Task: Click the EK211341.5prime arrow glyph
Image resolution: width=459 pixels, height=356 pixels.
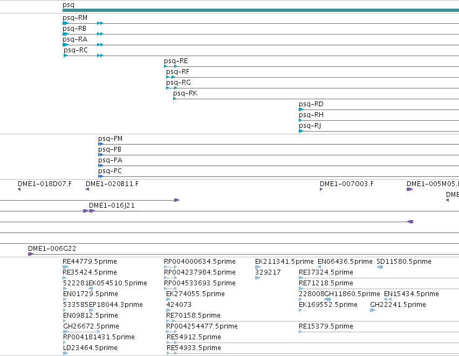Action: [x=258, y=267]
